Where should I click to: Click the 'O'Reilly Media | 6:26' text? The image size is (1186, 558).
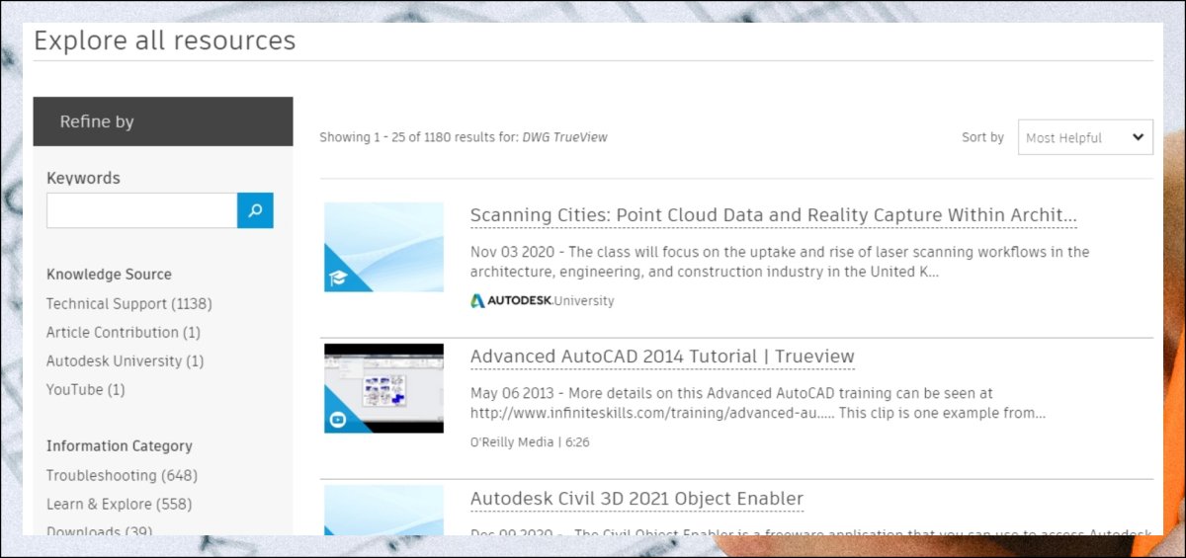(x=530, y=442)
